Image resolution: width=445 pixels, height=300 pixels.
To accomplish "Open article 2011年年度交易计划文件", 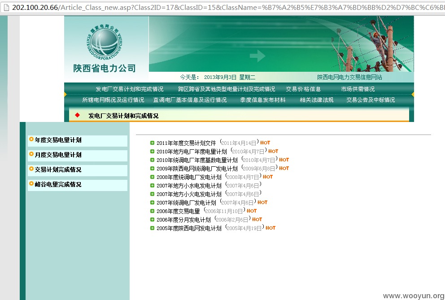I will tap(186, 143).
